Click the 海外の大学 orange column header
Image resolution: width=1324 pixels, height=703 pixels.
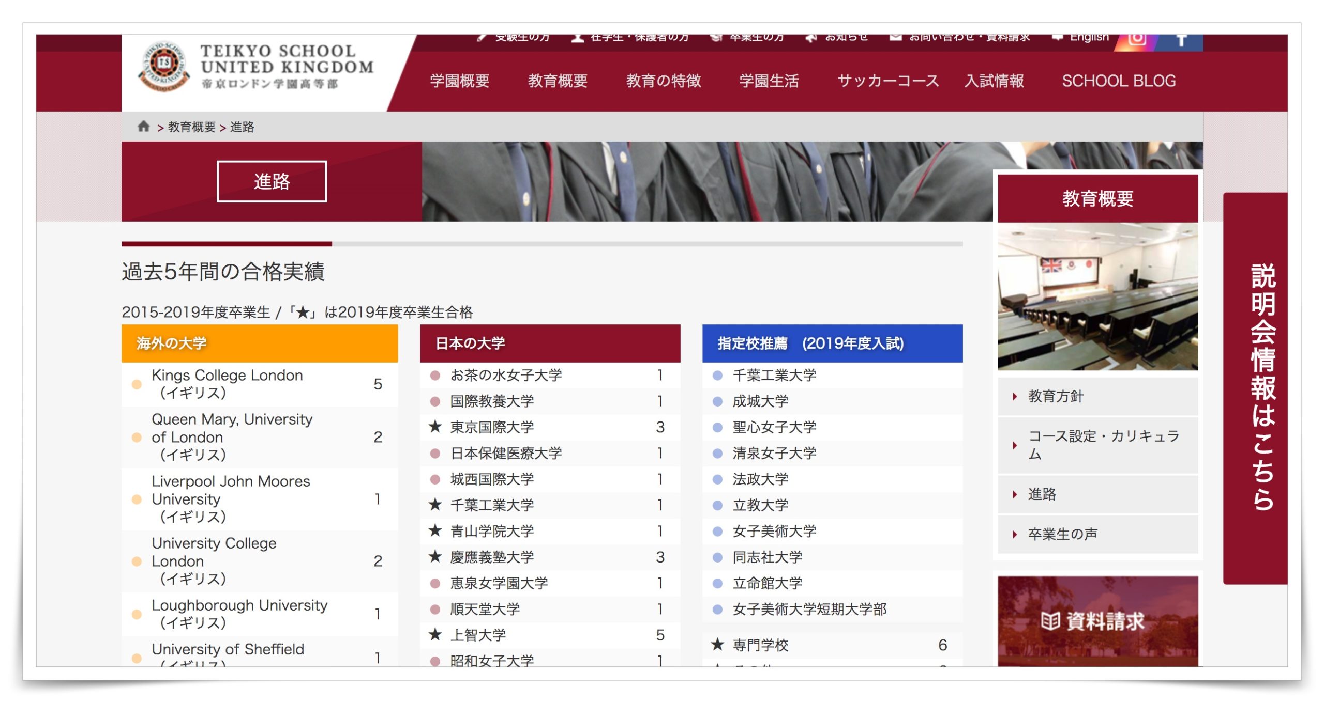(x=260, y=343)
